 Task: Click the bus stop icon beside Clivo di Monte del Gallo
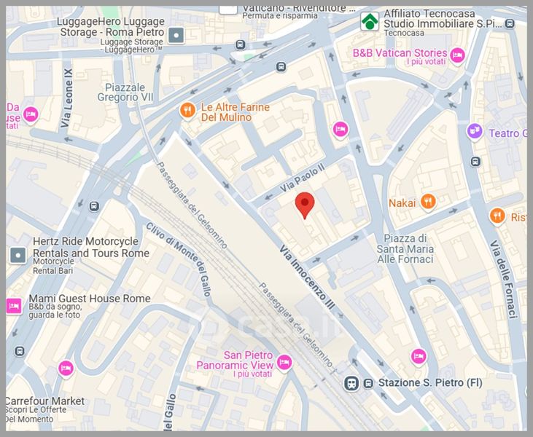click(94, 206)
